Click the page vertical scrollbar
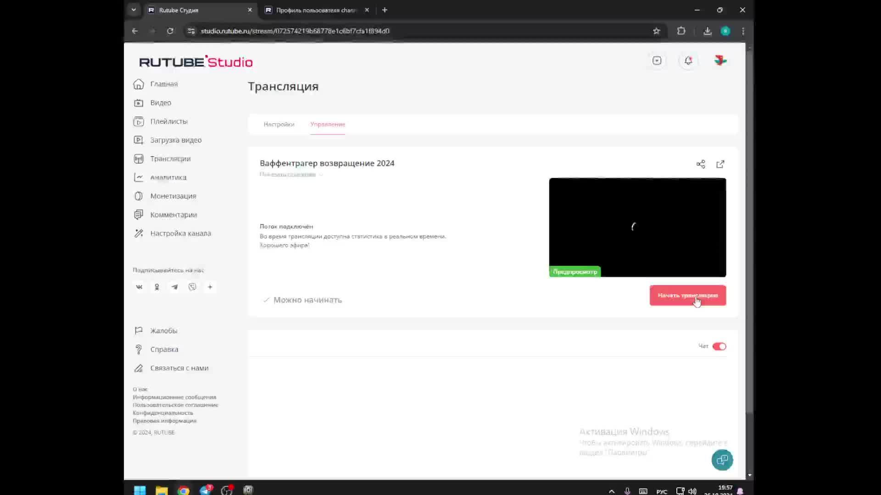 click(x=749, y=229)
